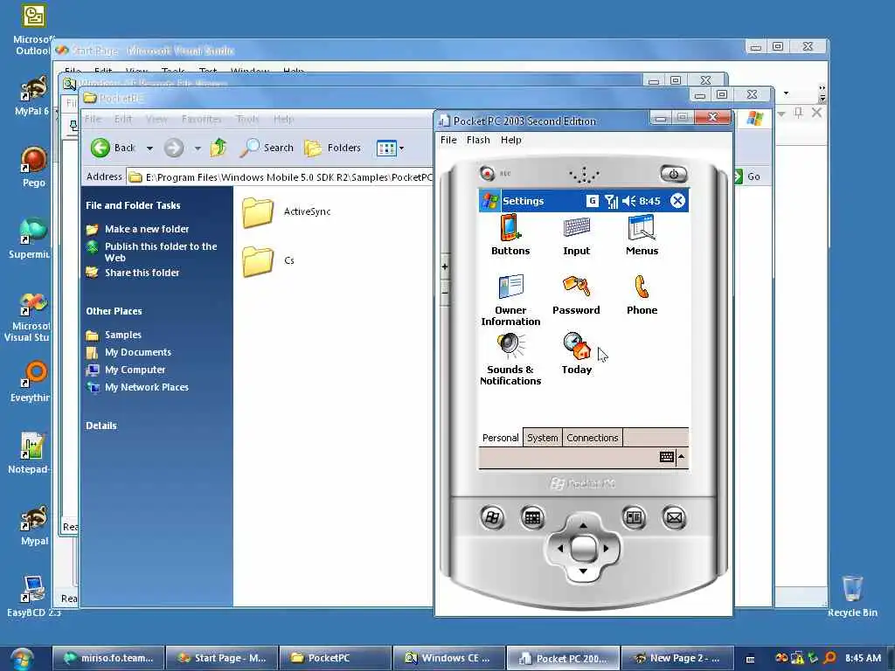
Task: Switch to the Connections tab
Action: 593,438
